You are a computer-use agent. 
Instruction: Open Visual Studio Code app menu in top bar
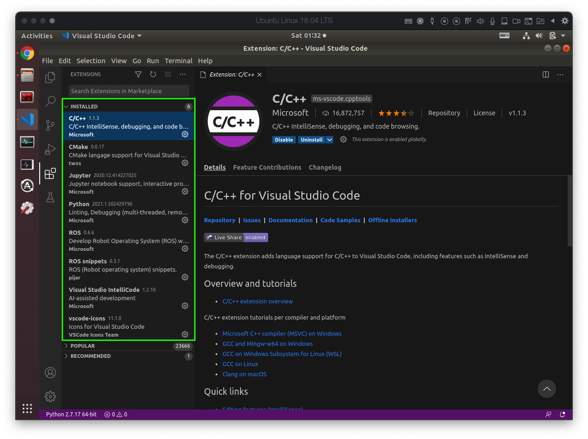coord(102,36)
